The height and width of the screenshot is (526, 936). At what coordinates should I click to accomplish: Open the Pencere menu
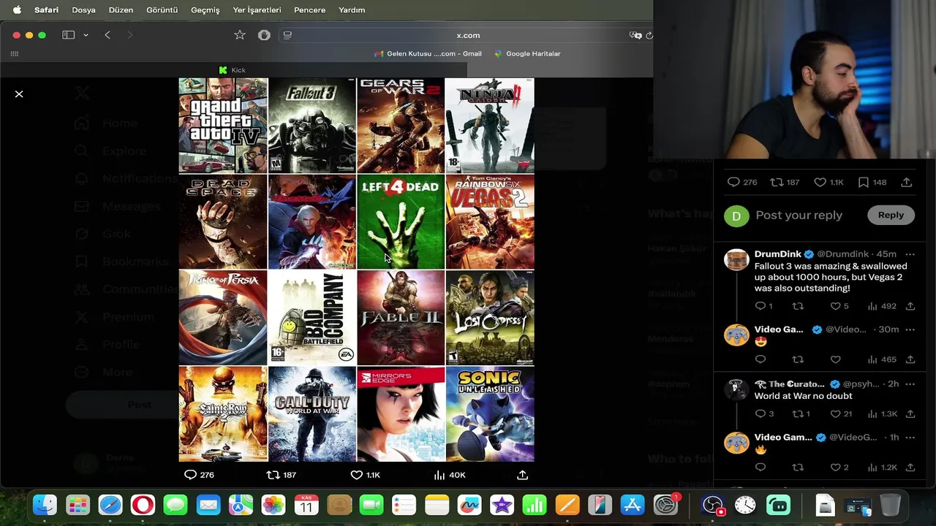pos(309,9)
